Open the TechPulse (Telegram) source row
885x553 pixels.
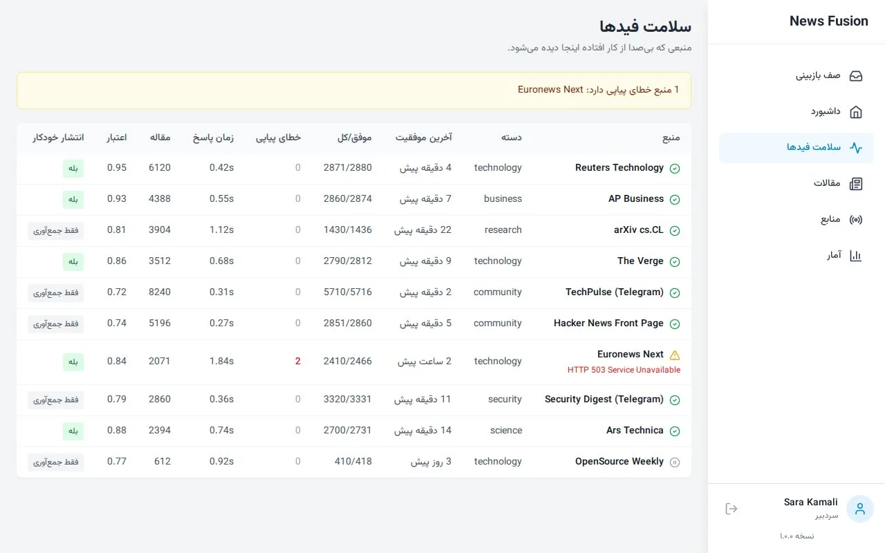tap(354, 292)
